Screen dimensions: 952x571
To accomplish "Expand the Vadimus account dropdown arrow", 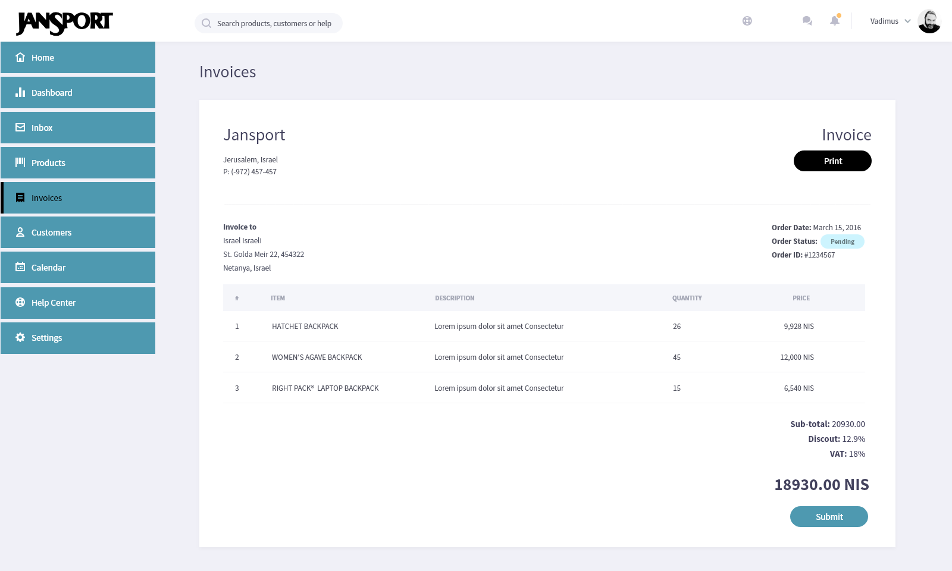I will [907, 21].
